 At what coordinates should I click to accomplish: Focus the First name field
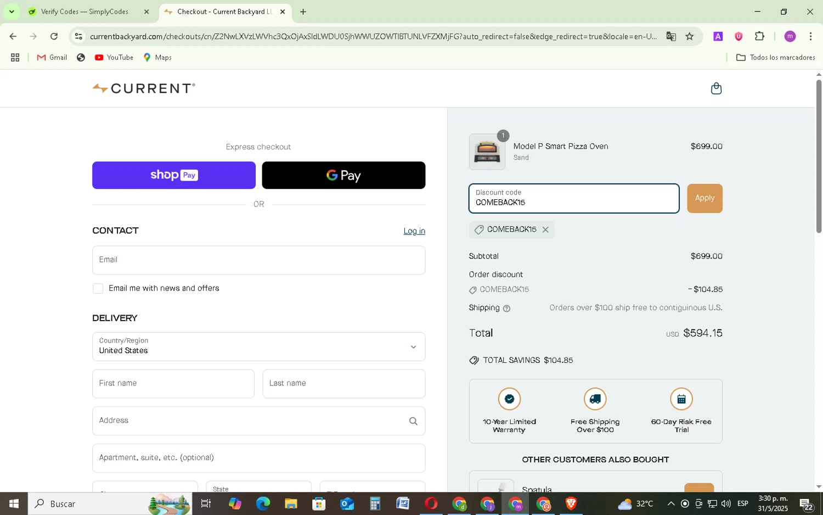click(x=173, y=384)
